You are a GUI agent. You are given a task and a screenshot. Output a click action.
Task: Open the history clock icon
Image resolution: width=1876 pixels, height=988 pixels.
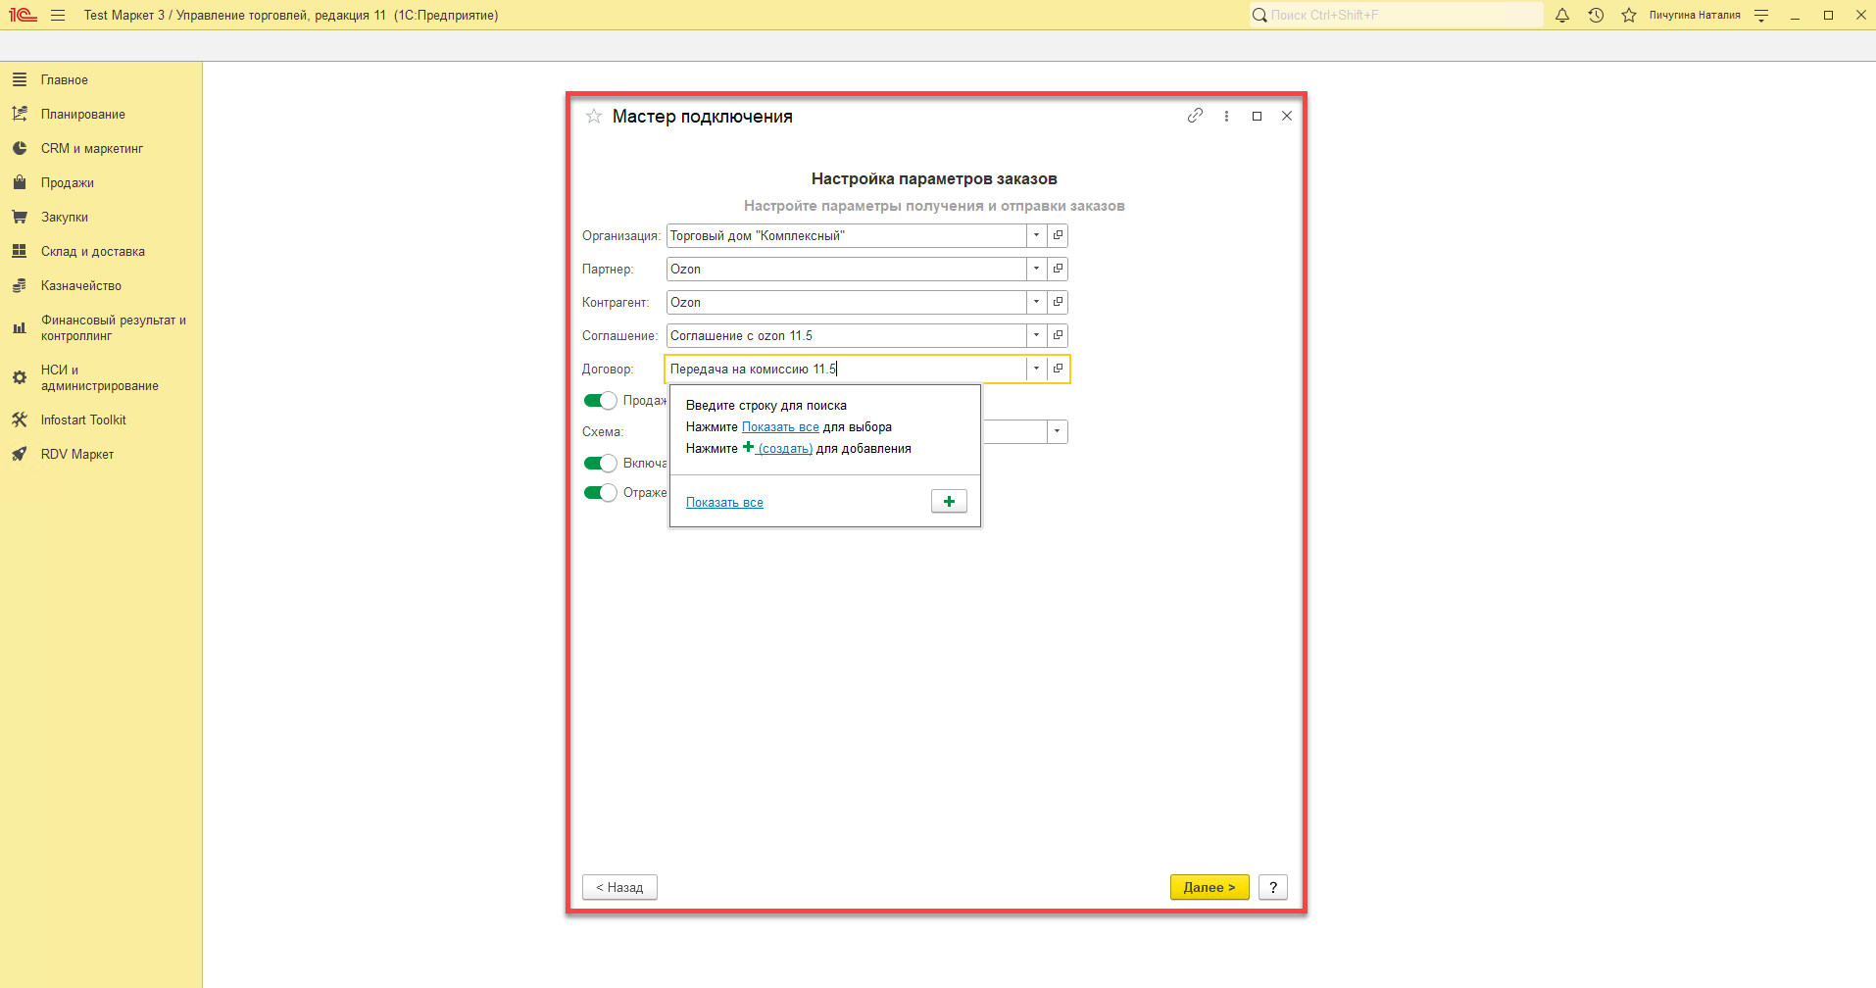[1596, 16]
